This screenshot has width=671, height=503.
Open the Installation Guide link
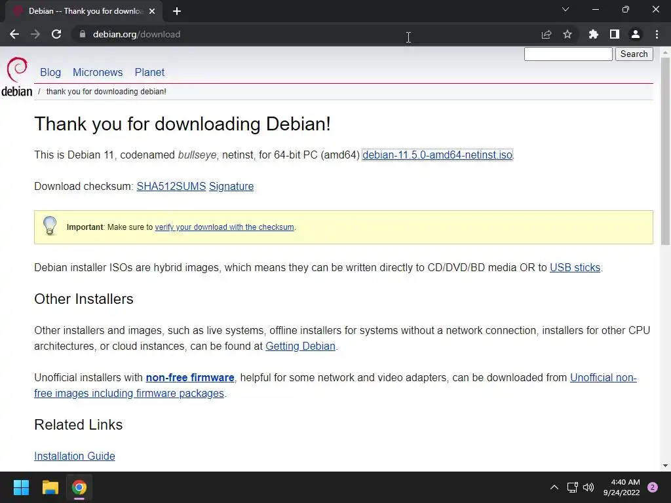pos(75,456)
